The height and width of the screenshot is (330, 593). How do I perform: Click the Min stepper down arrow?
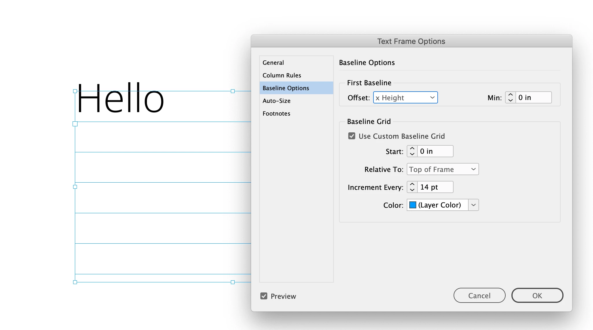tap(510, 100)
